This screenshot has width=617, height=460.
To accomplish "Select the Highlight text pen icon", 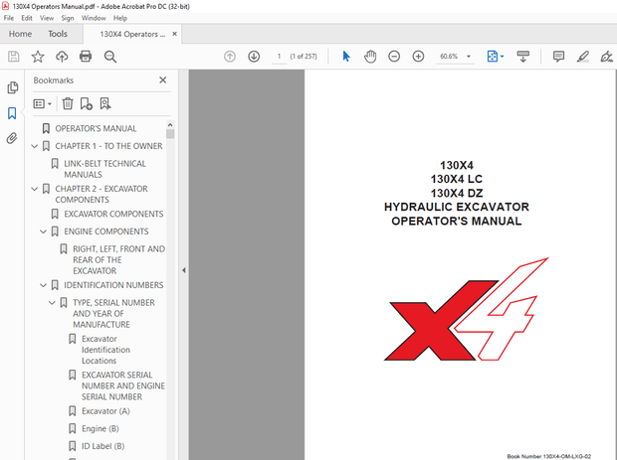I will tap(583, 57).
